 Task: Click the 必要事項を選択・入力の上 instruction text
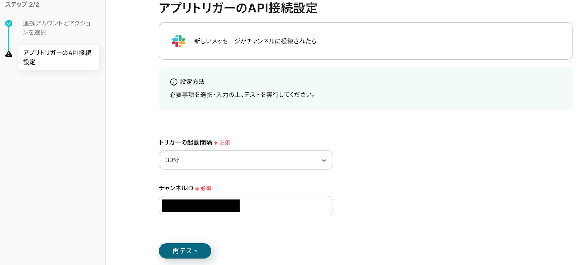242,95
